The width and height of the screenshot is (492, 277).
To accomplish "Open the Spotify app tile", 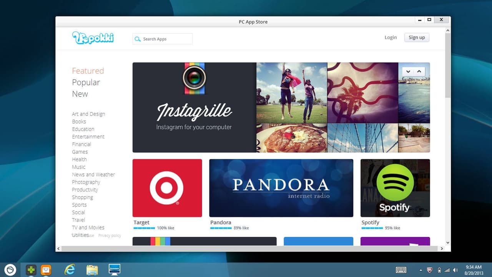I will click(x=395, y=188).
